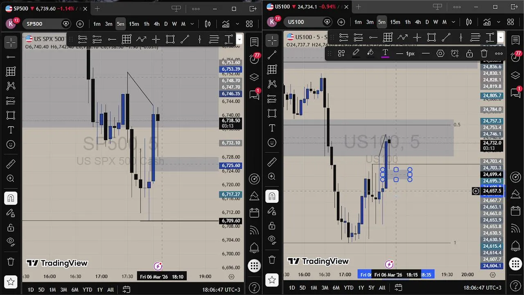
Task: Open emoji icons tool in SP500 window
Action: click(11, 145)
